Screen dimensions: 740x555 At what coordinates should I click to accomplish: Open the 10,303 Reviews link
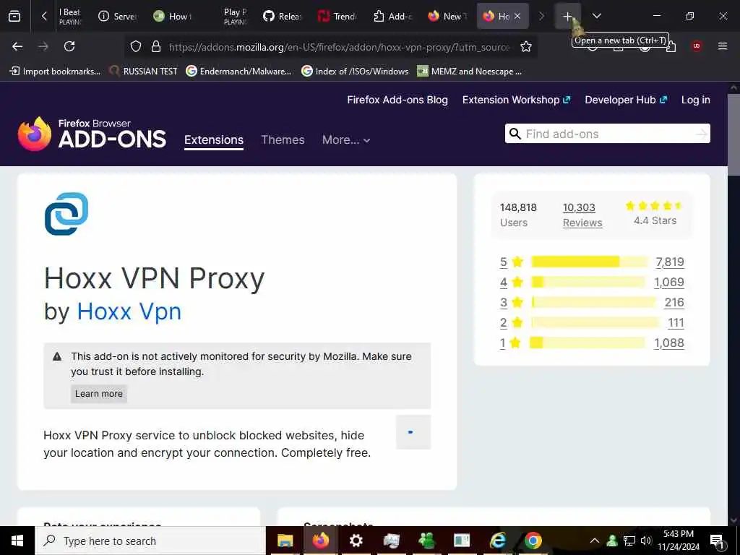(582, 215)
